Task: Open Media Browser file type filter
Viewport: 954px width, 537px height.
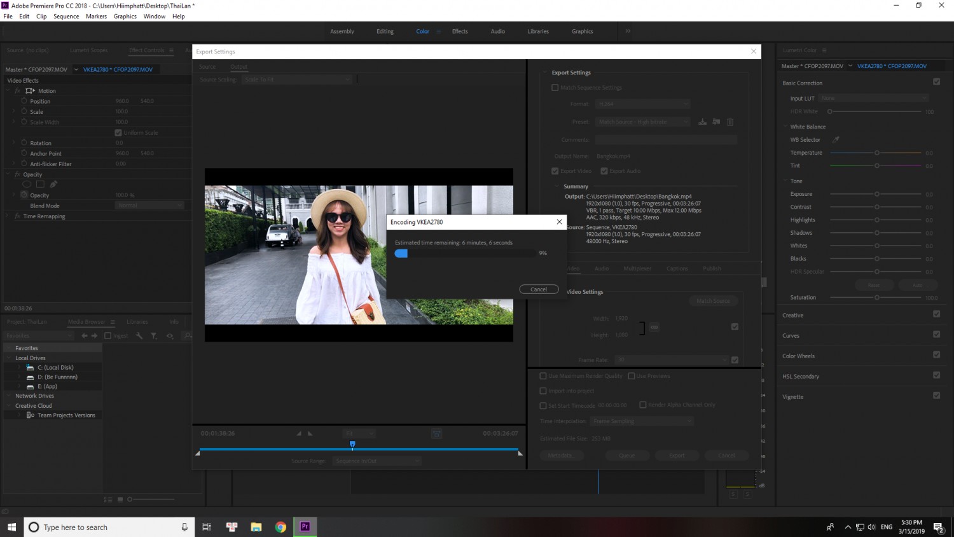Action: coord(154,336)
